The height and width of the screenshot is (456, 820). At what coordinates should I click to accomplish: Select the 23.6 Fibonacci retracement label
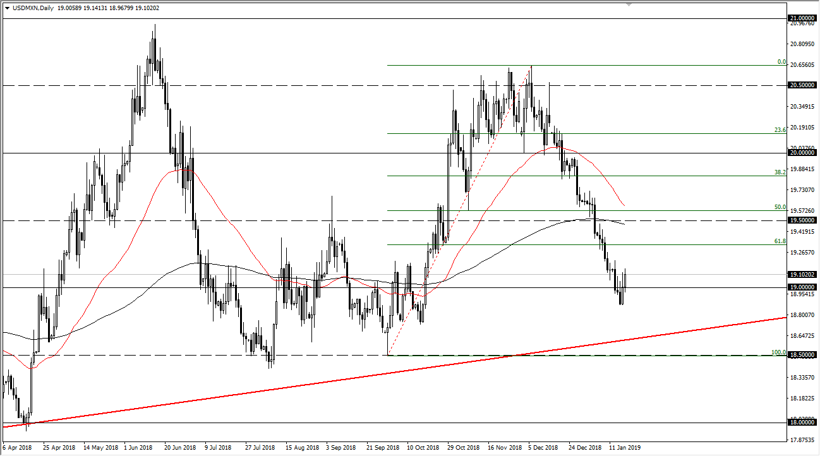click(x=780, y=129)
